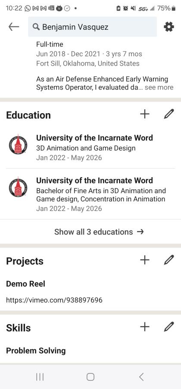Add a new skill with the plus icon
The image size is (181, 389).
(145, 327)
